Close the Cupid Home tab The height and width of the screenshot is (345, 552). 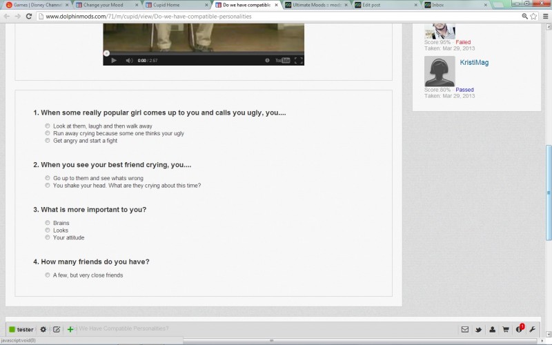coord(206,5)
